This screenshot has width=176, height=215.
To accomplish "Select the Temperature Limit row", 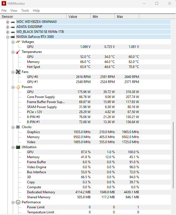I will coord(99,212).
